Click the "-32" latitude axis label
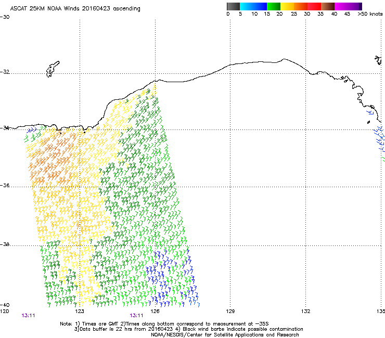The height and width of the screenshot is (338, 385). click(5, 72)
